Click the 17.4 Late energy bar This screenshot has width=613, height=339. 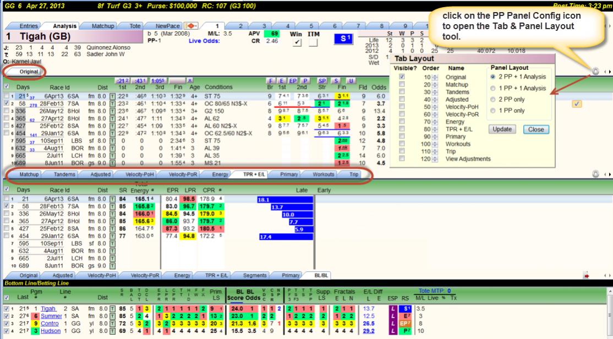[x=286, y=237]
